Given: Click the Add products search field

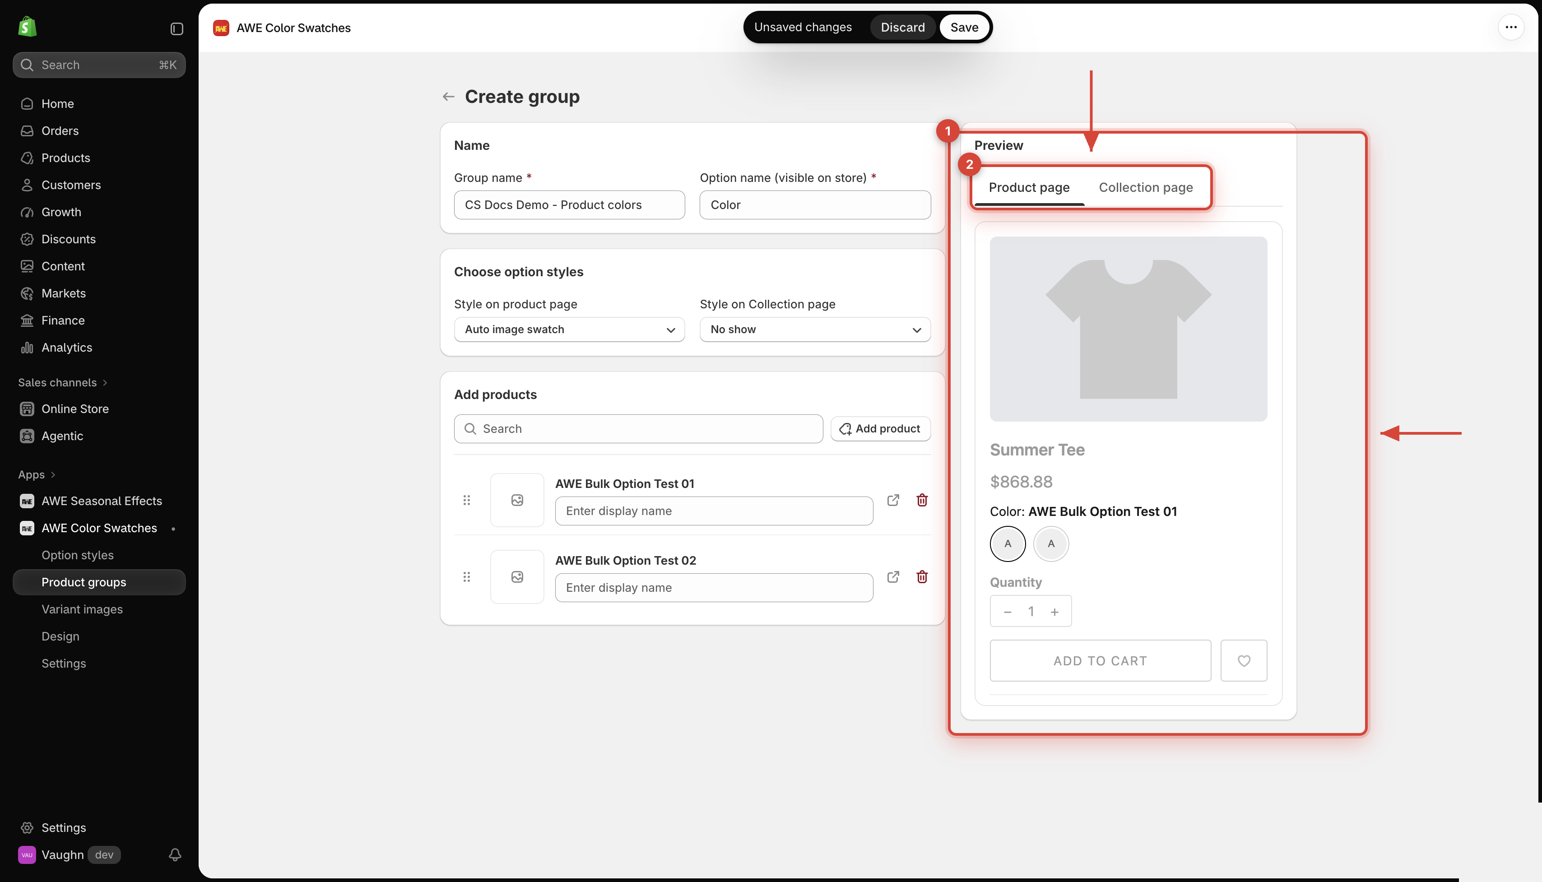Looking at the screenshot, I should click(638, 428).
